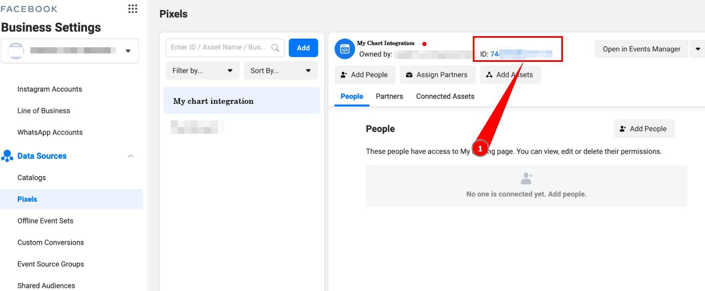Screen dimensions: 705x291
Task: Click the search magnifier icon in asset field
Action: click(x=275, y=48)
